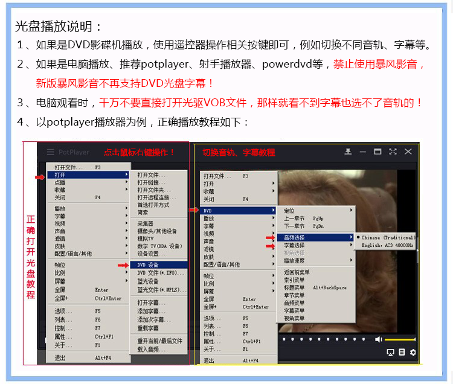Select 字幕选择 in DVD submenu
Screen dimensions: 453x384
pyautogui.click(x=315, y=245)
